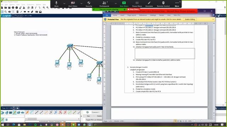The height and width of the screenshot is (127, 227).
Task: Select the Draw Ellipse tool
Action: 28,12
